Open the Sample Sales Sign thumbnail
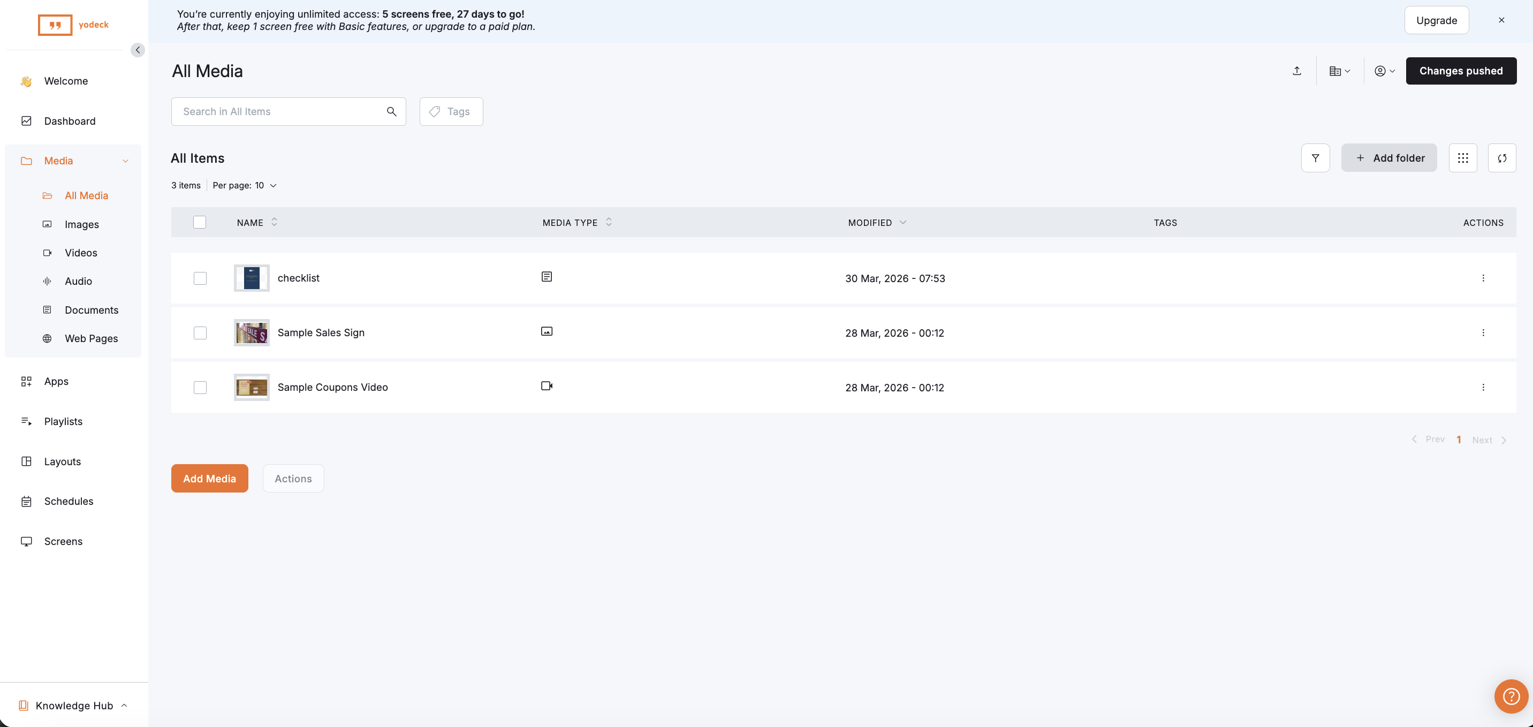The width and height of the screenshot is (1533, 727). pos(251,333)
